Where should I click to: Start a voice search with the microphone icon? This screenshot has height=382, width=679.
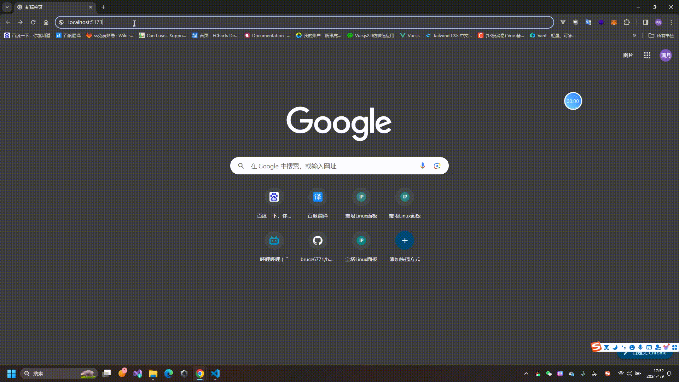[x=423, y=166]
